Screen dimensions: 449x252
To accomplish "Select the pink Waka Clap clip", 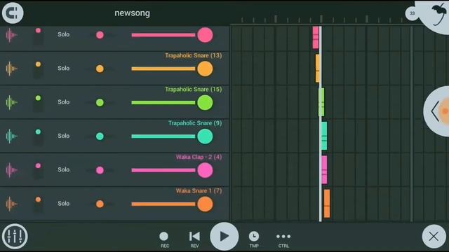I will tap(324, 169).
